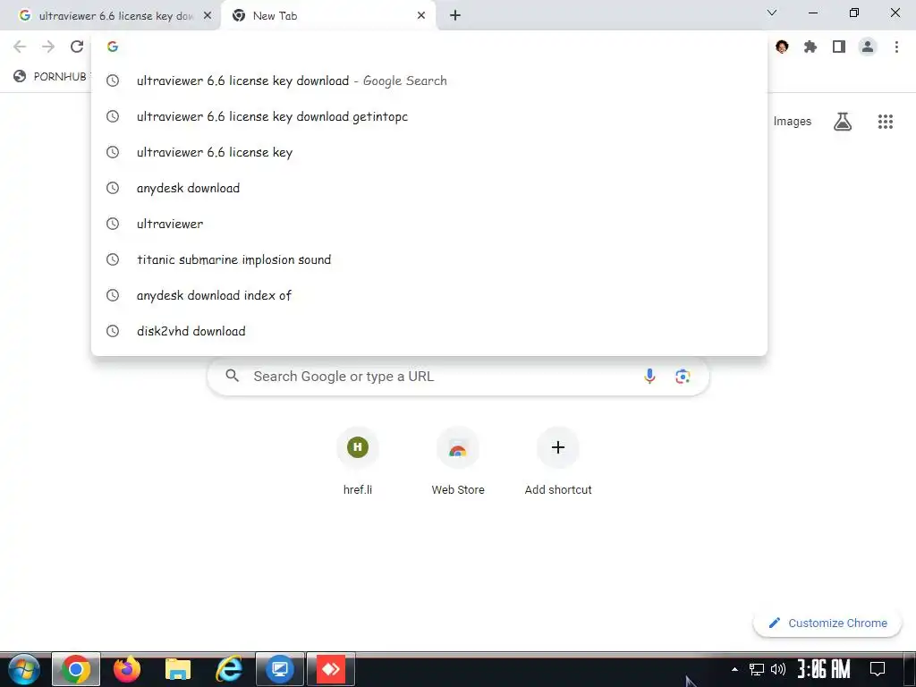
Task: Launch Firefox from the taskbar
Action: pos(127,669)
